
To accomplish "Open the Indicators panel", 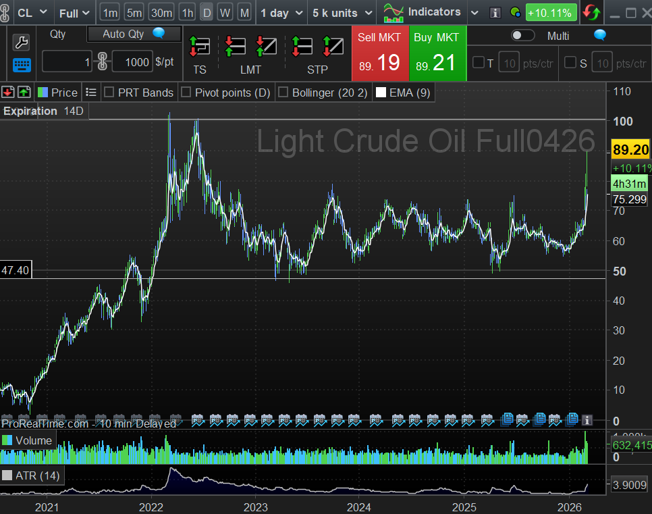I will [x=423, y=12].
